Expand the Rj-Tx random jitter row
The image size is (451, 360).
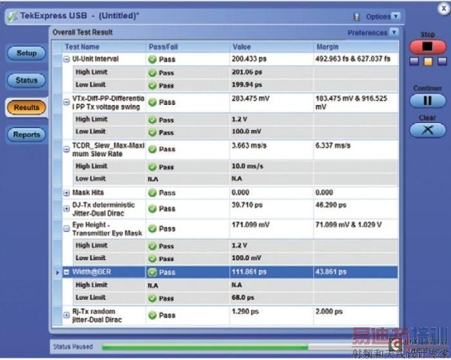tap(66, 315)
